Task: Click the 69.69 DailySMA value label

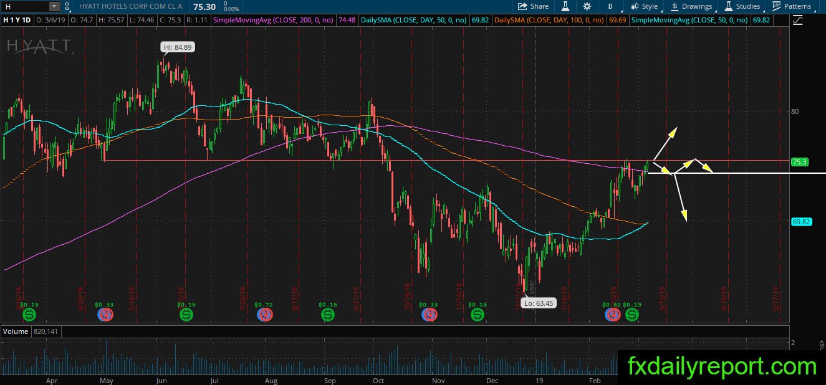Action: pyautogui.click(x=618, y=20)
